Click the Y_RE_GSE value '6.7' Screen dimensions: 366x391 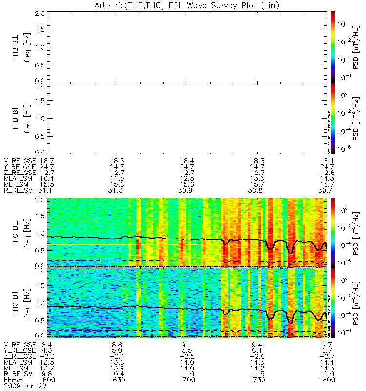327,350
